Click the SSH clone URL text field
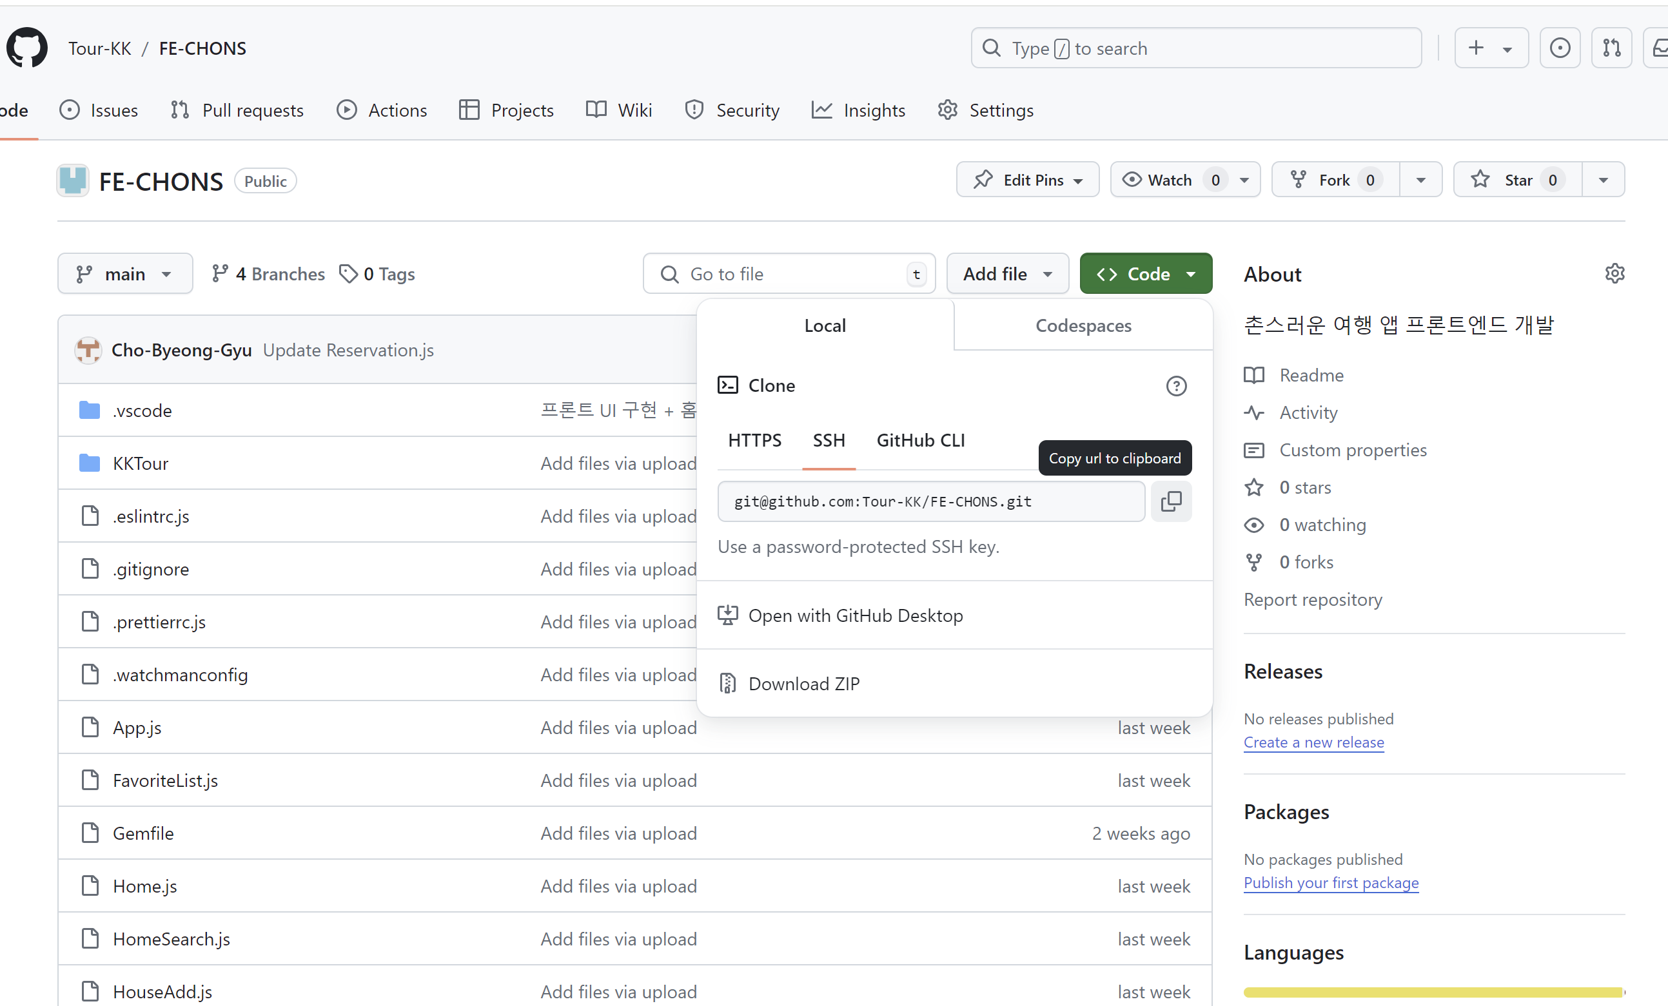 [x=931, y=501]
